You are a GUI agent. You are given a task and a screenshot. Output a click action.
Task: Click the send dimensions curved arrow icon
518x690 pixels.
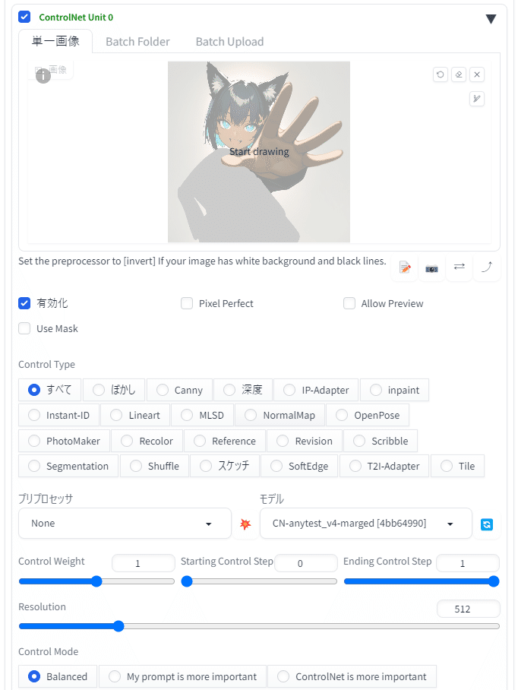click(486, 267)
